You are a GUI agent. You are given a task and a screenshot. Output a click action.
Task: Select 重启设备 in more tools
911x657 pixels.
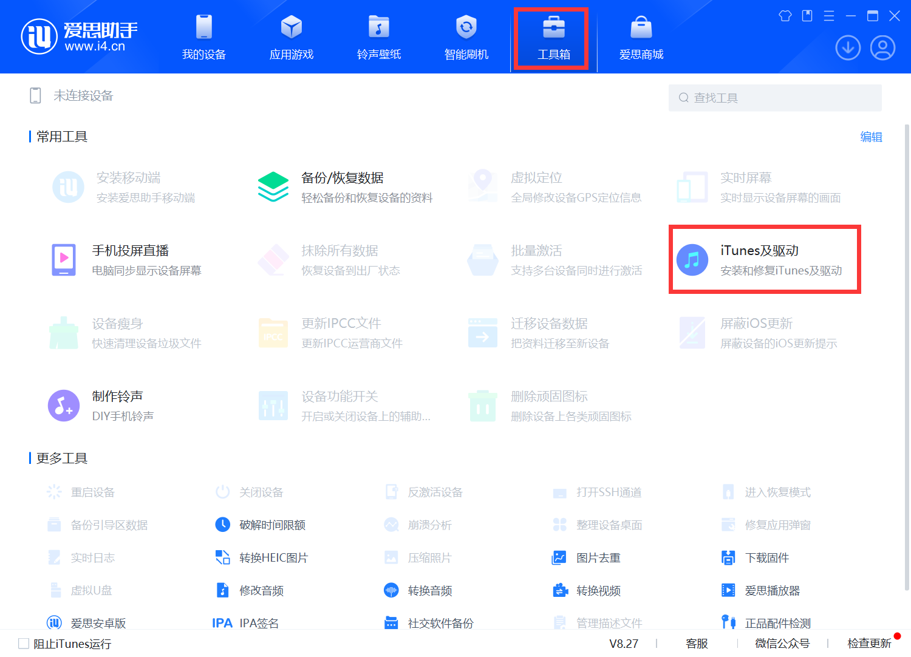pos(81,492)
